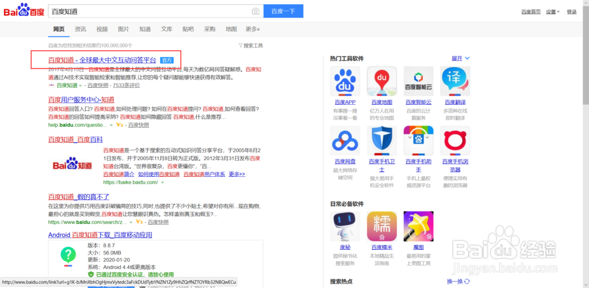Screen dimensions: 589x288
Task: Open Android 百度知道下载 result
Action: (100, 235)
